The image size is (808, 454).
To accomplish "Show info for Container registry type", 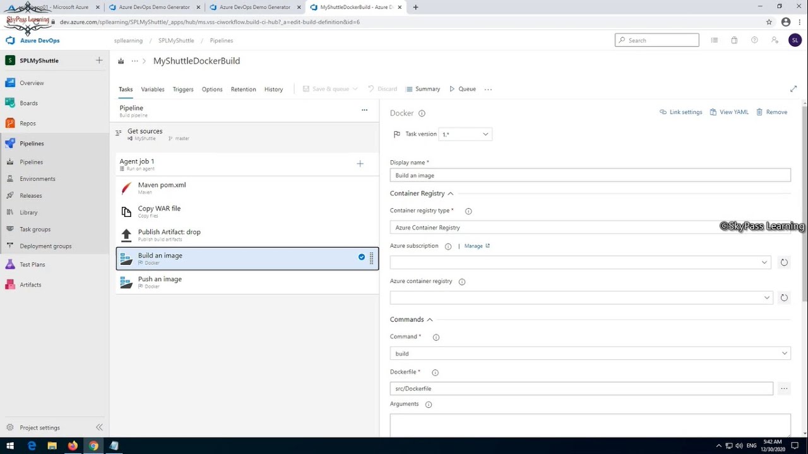I will (468, 211).
